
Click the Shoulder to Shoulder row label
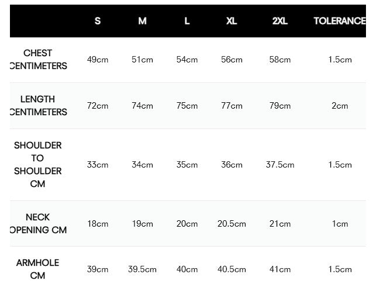point(38,165)
